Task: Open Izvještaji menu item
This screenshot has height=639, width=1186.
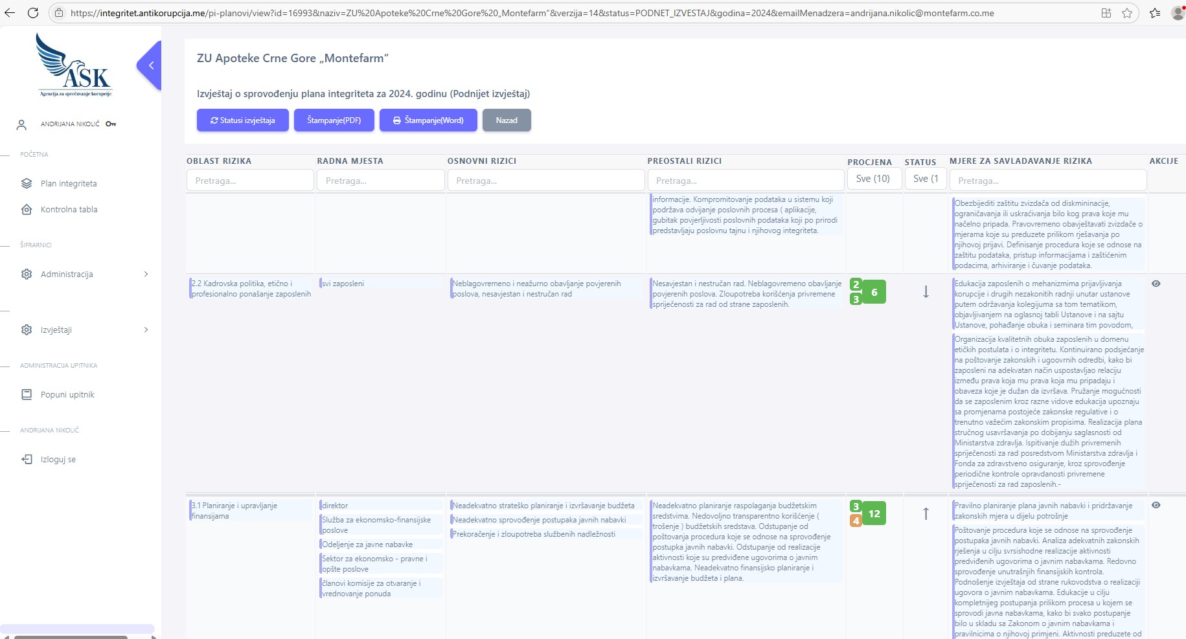Action: (x=56, y=330)
